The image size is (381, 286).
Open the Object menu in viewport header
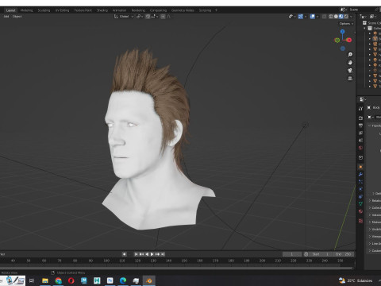click(17, 17)
